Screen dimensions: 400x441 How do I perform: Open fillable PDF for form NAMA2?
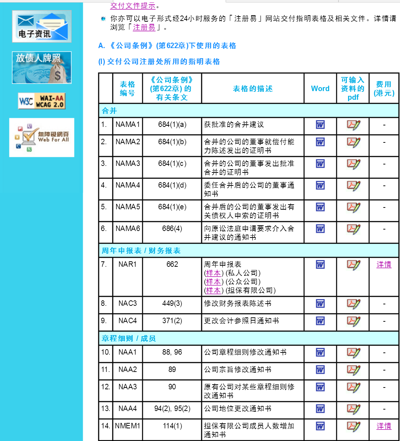tap(352, 143)
